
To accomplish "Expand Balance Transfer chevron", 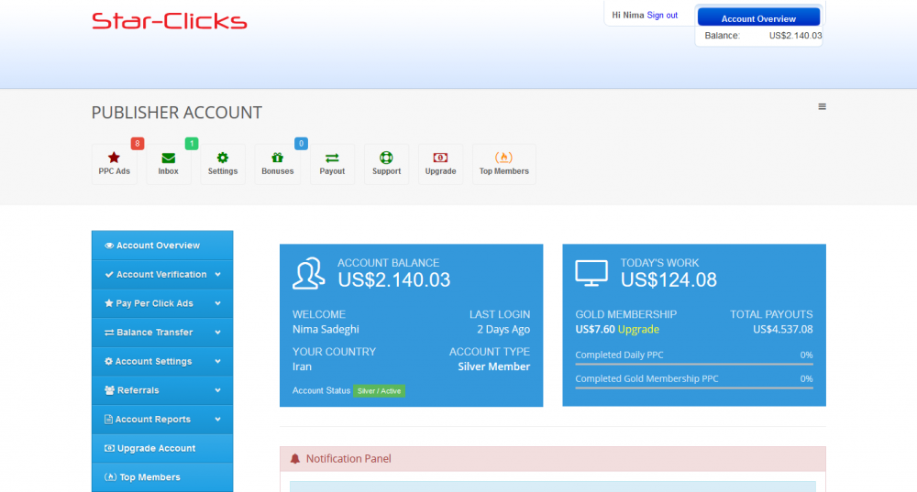I will tap(217, 333).
